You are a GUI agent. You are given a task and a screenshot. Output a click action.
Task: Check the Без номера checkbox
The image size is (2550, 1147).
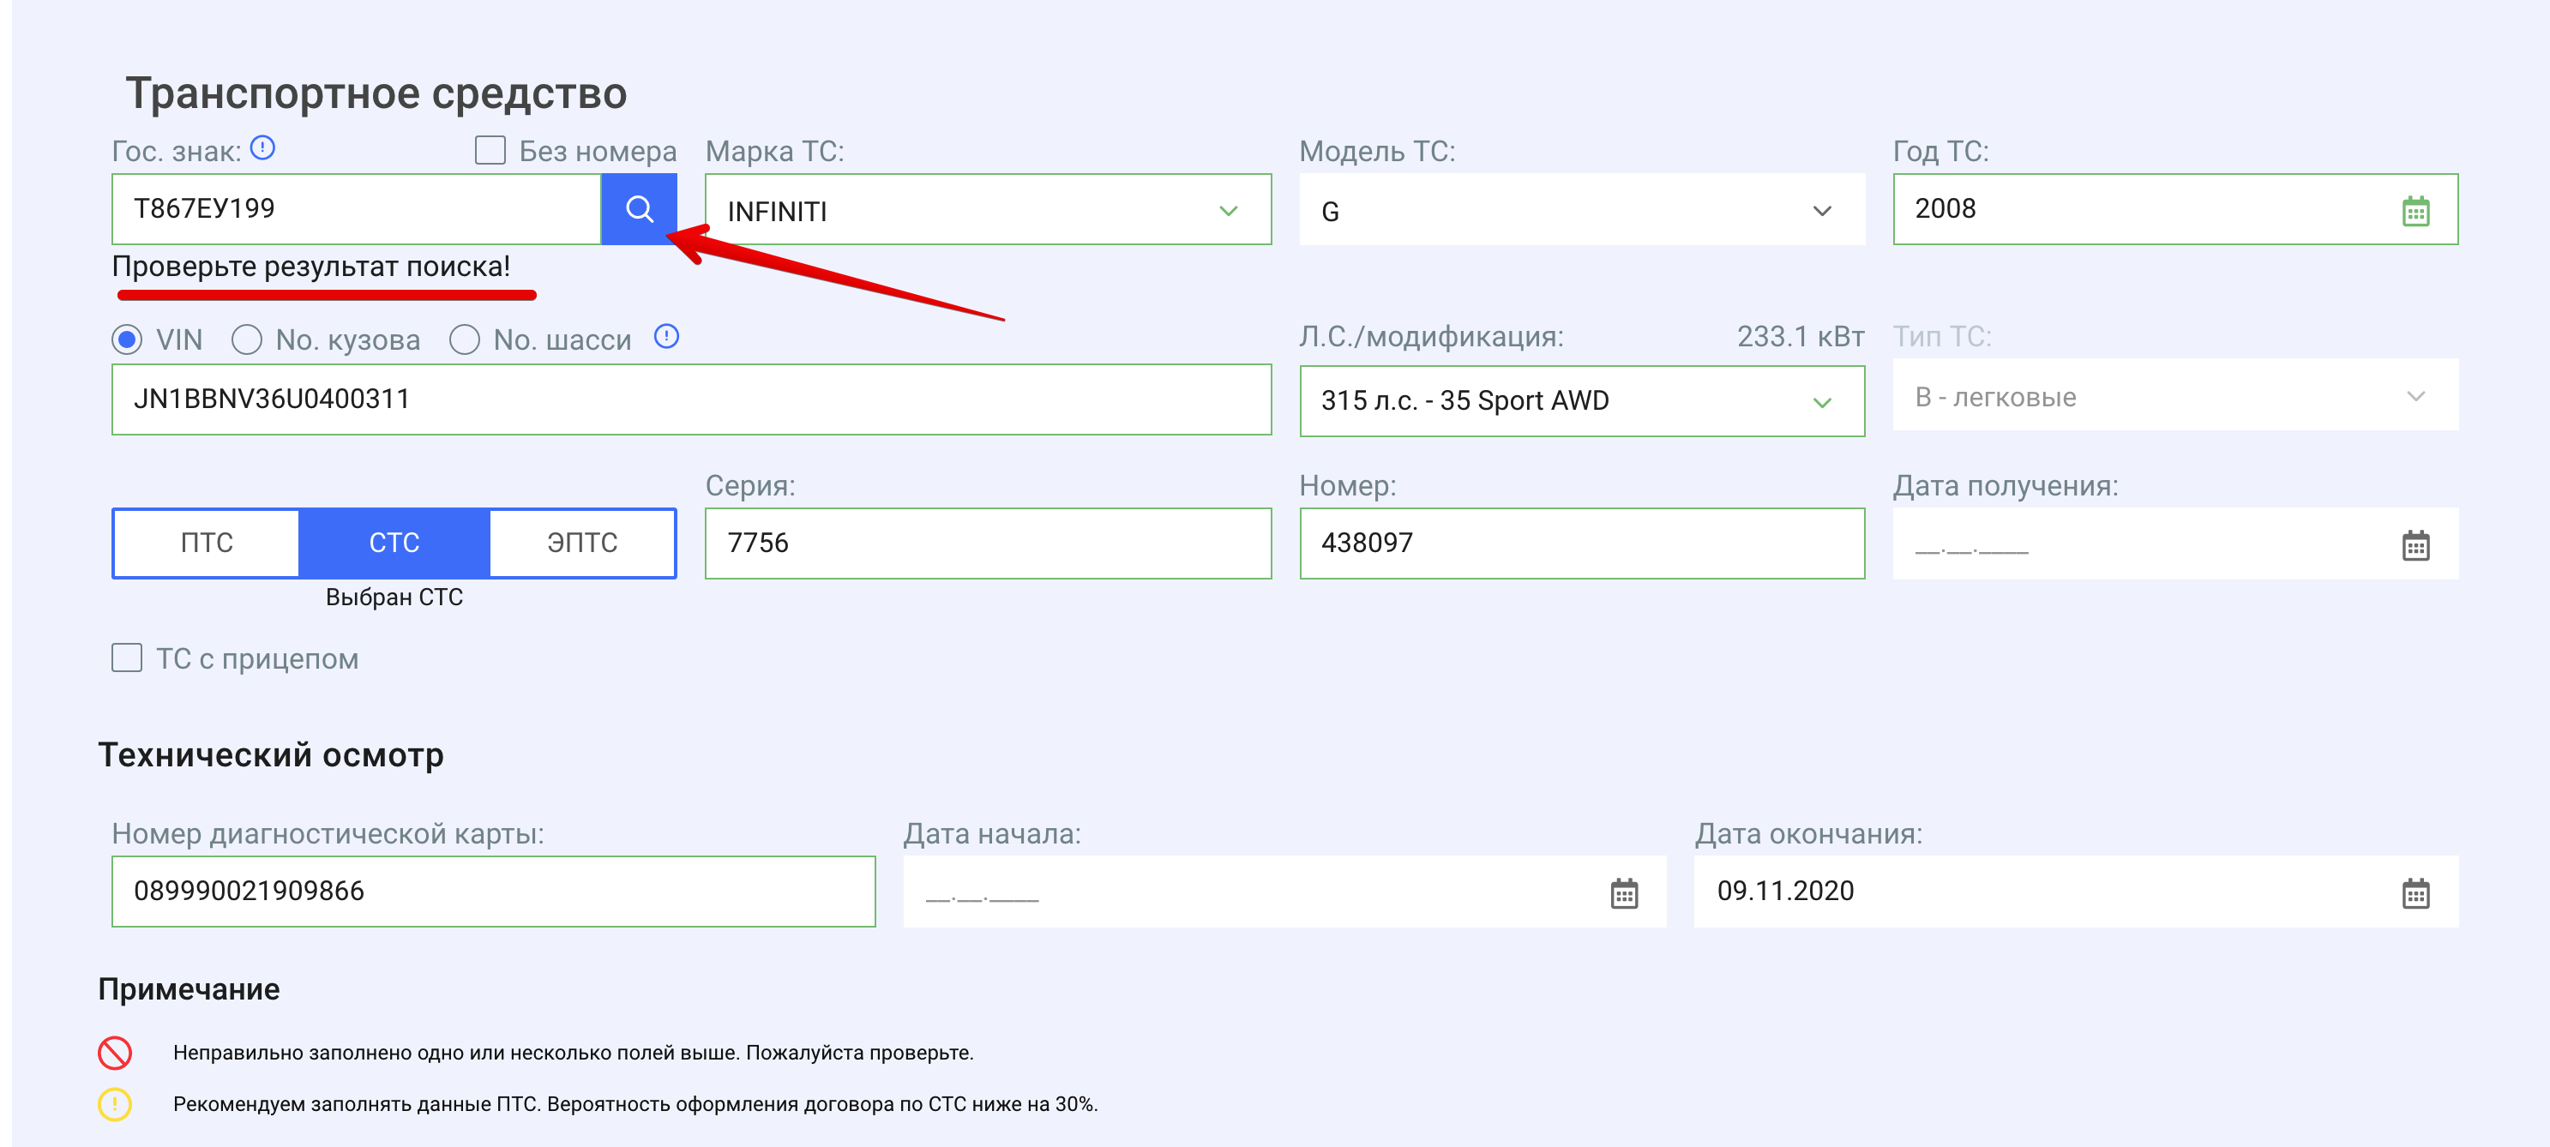(x=490, y=150)
